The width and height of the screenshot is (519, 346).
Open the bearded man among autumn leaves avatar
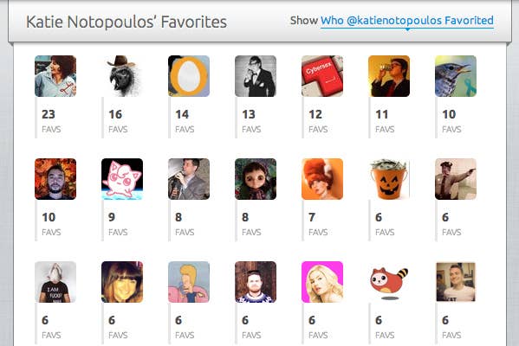(x=55, y=179)
